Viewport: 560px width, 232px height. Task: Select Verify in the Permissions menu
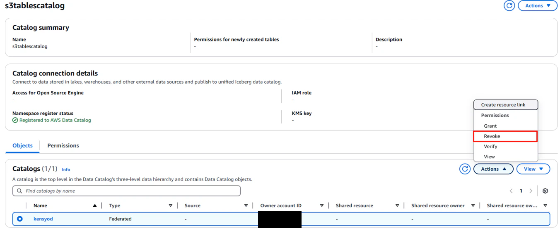[505, 147]
